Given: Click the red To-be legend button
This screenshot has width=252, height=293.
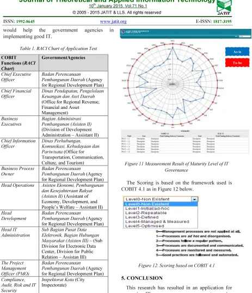Looking at the screenshot, I should pyautogui.click(x=237, y=63).
